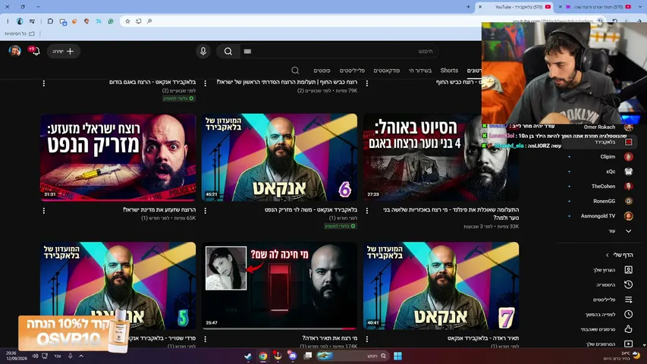Screen dimensions: 647x364
Task: Click the Chrome extensions puzzle icon
Action: [50, 21]
